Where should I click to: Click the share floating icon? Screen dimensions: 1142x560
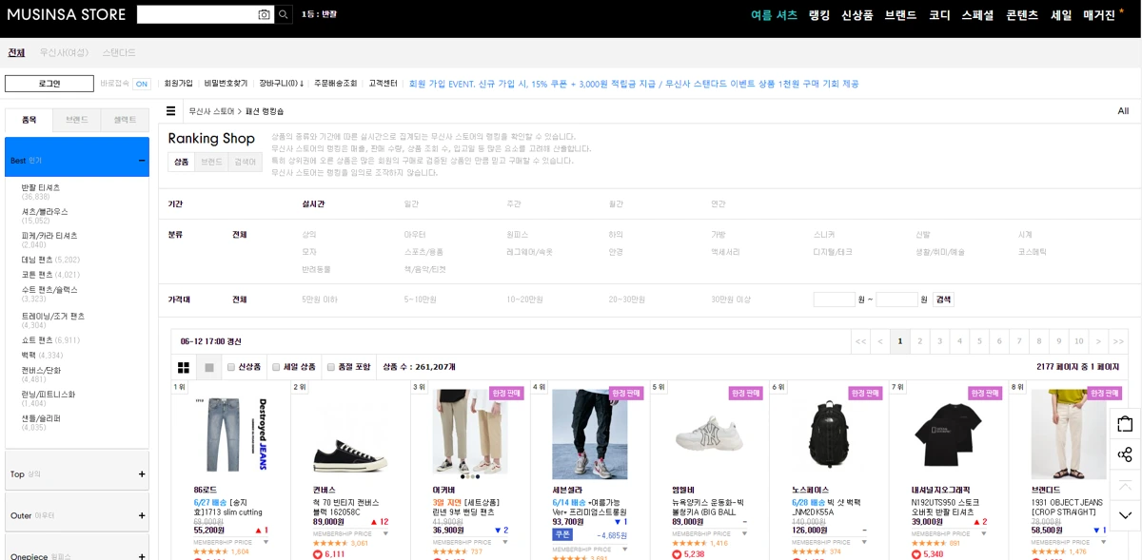point(1125,454)
